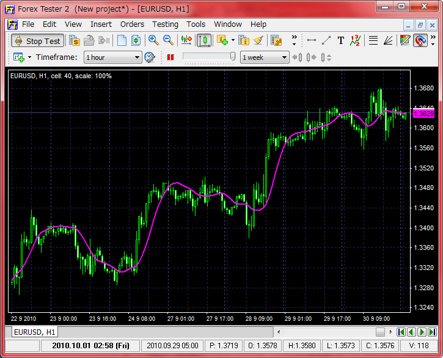Step forward one bar
Viewport: 443px width, 358px height.
coord(312,57)
